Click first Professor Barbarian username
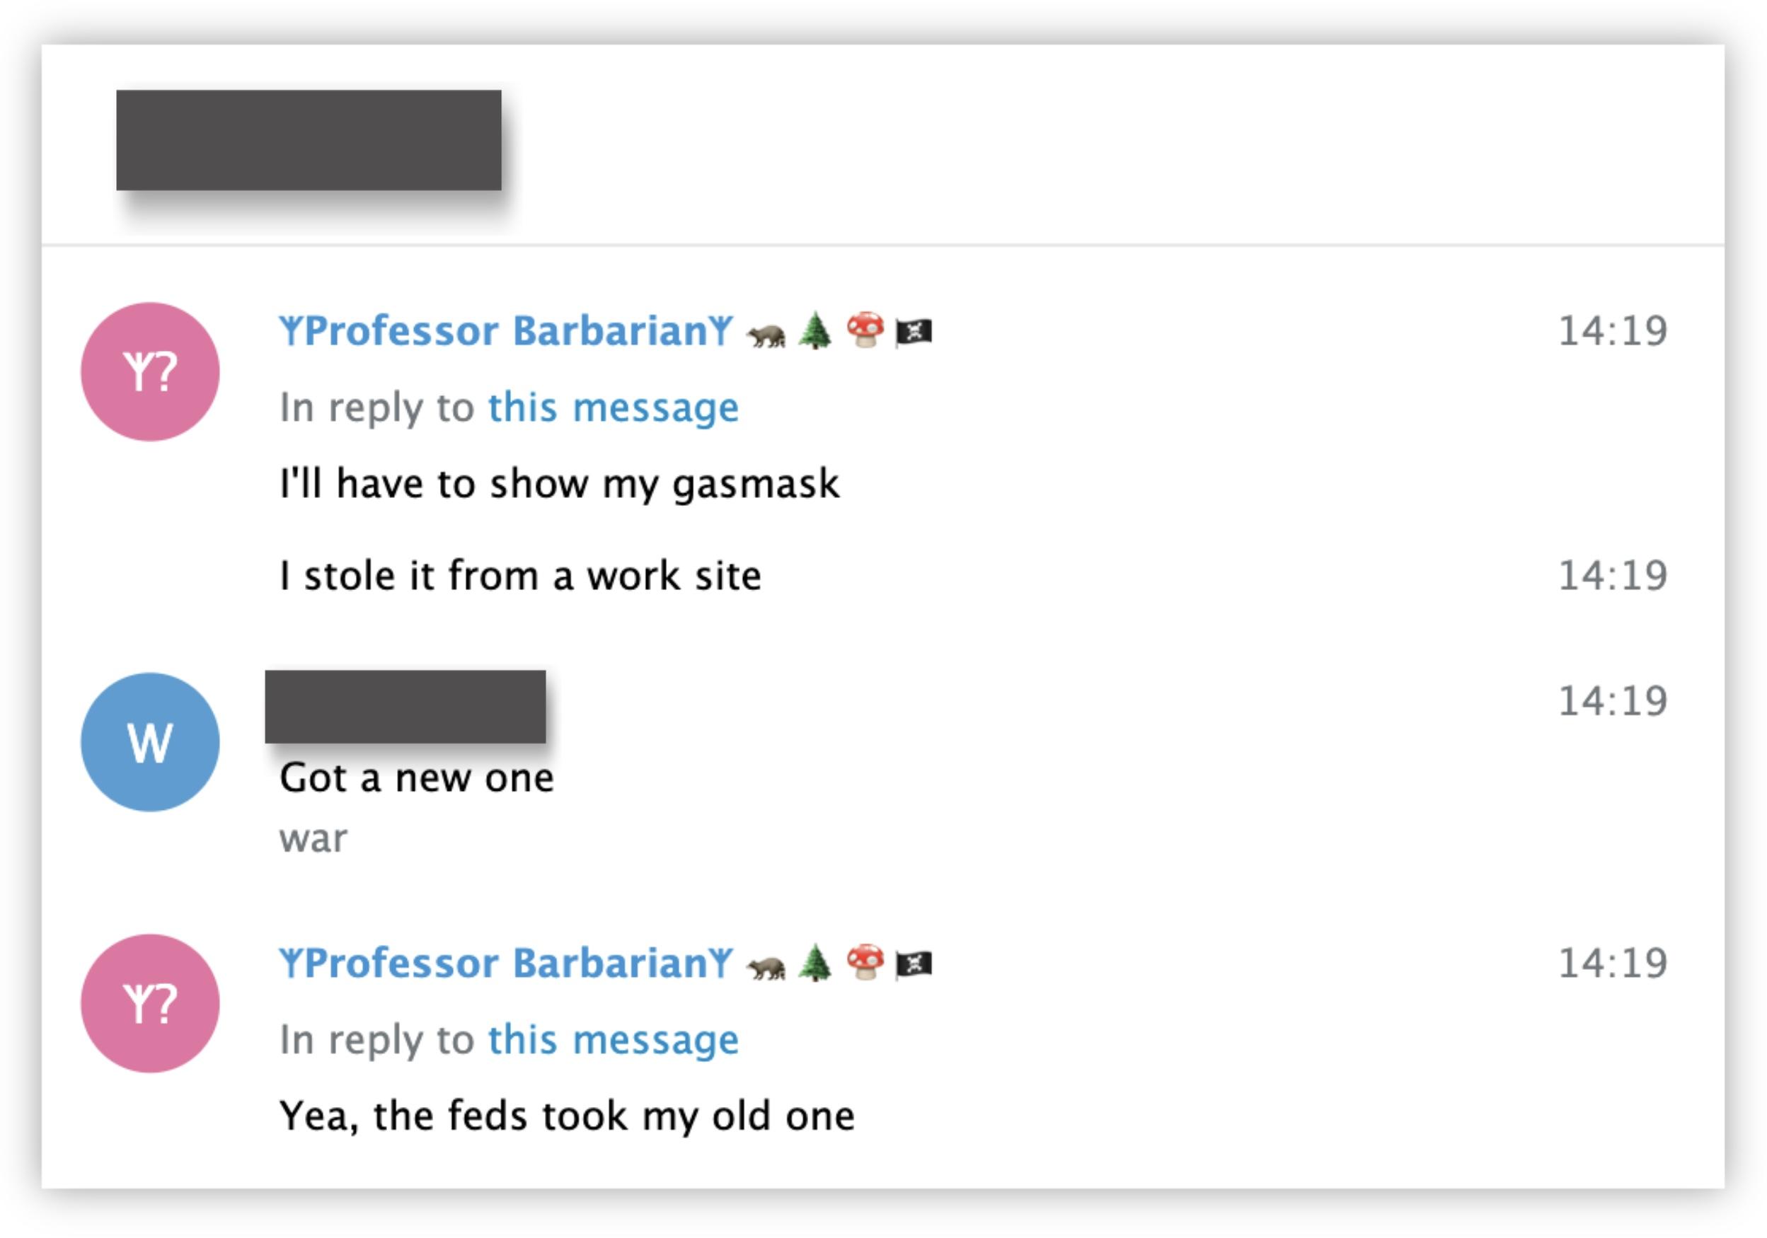1767x1238 pixels. (x=507, y=332)
